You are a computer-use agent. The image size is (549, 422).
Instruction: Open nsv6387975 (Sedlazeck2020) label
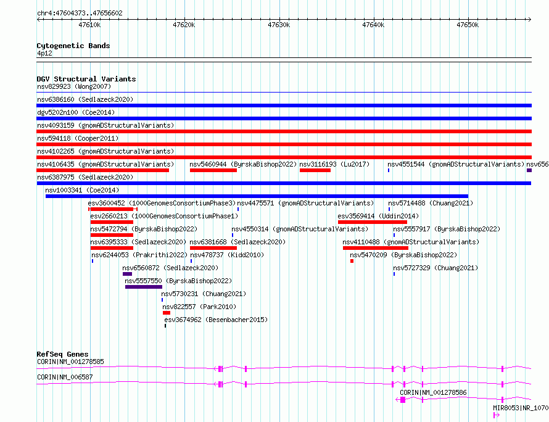pyautogui.click(x=85, y=177)
